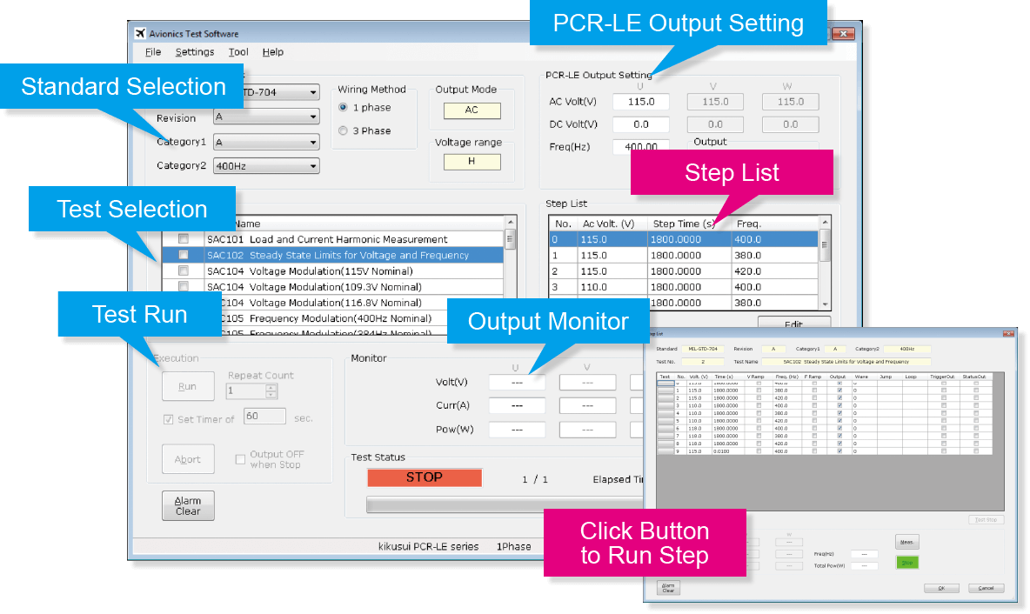Open the standard dropdown showing TD-704
Image resolution: width=1030 pixels, height=614 pixels.
(x=281, y=92)
